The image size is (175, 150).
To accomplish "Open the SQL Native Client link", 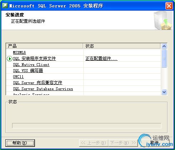I will click(x=31, y=65).
